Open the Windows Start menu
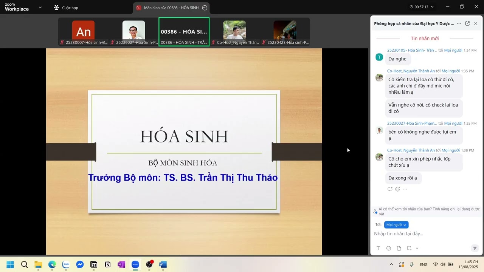Screen dimensions: 484x272 click(x=10, y=264)
